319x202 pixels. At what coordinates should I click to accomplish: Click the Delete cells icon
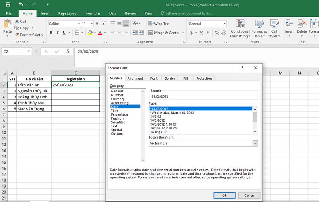[302, 24]
